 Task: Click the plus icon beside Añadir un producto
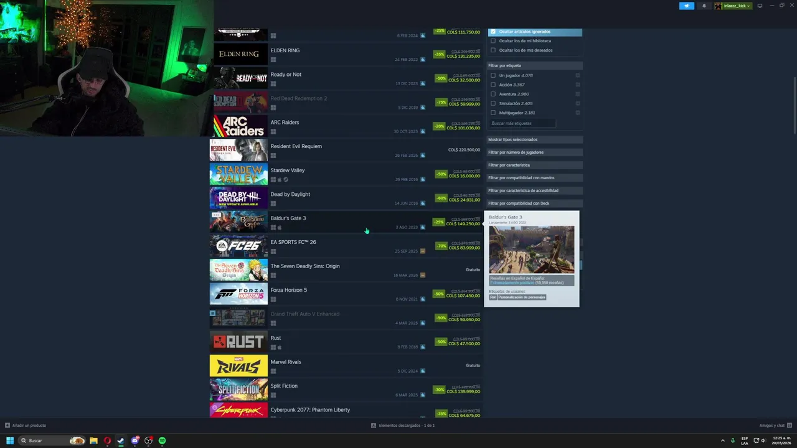7,426
